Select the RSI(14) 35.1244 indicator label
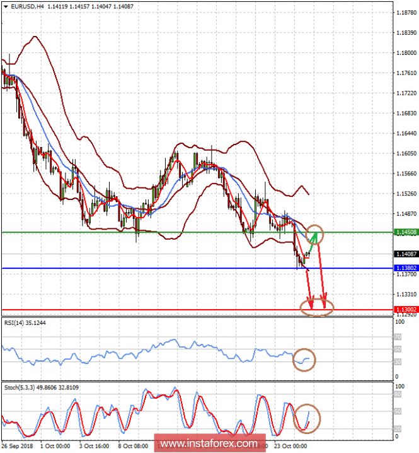419x453 pixels. (25, 323)
